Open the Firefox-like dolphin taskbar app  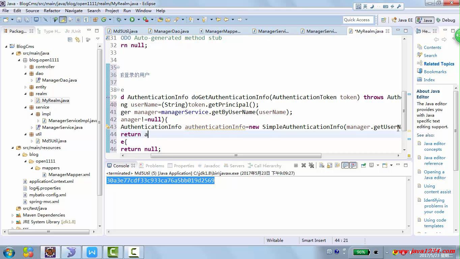click(71, 252)
